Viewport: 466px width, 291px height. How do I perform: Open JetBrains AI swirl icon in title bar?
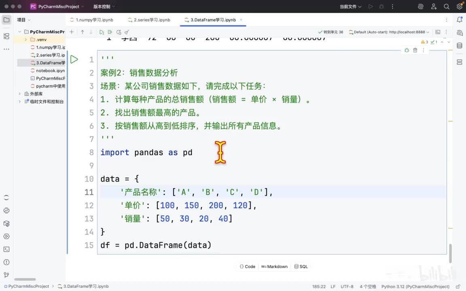coord(421,6)
